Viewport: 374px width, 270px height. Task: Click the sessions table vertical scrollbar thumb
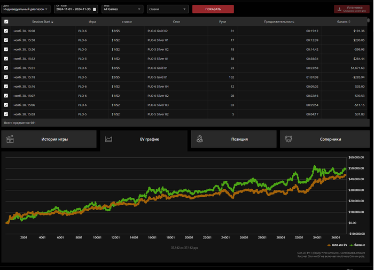(x=369, y=20)
